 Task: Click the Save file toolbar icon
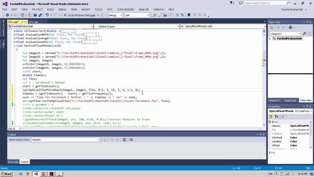coord(35,15)
